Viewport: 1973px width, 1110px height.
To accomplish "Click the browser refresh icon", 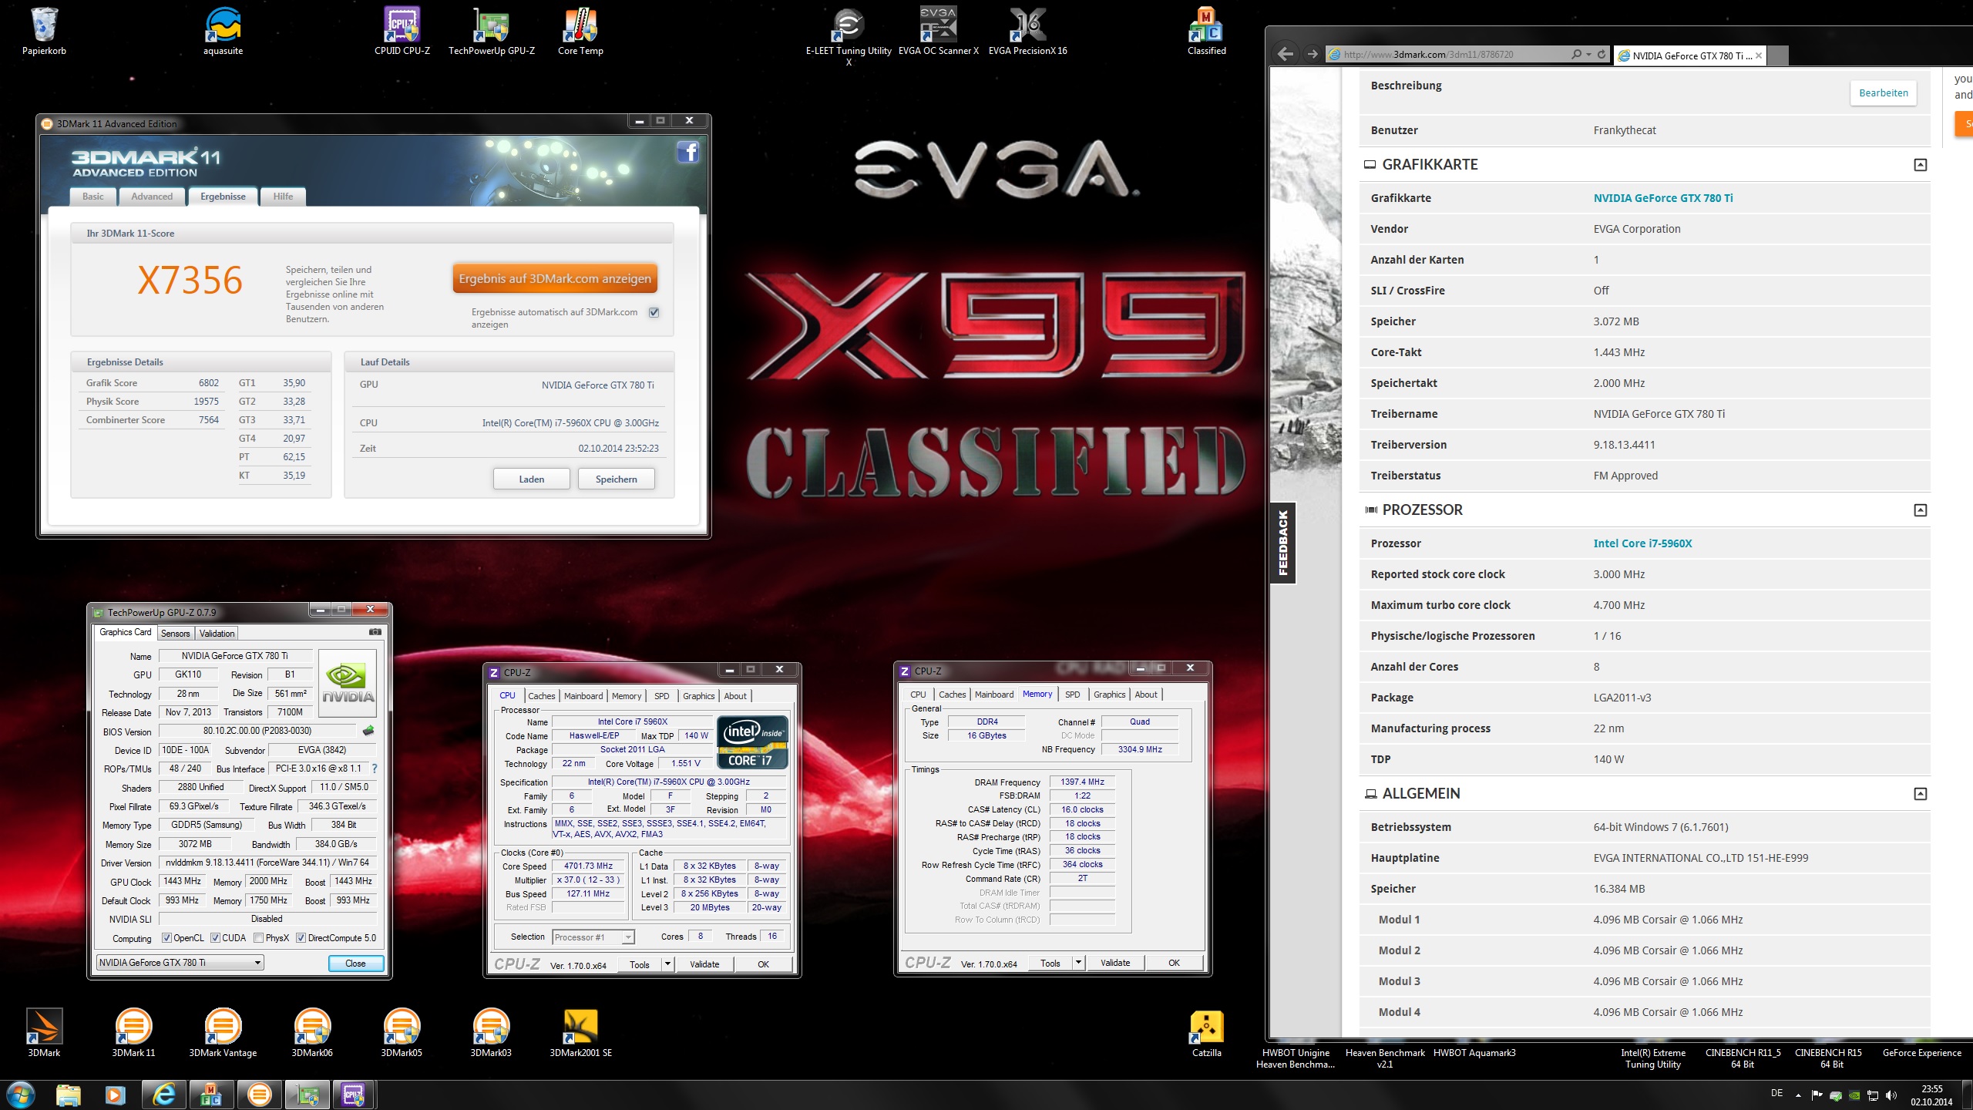I will 1602,54.
